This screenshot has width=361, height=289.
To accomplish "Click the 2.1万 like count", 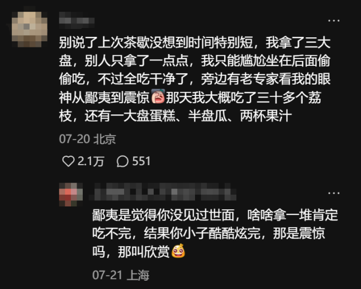I will (x=91, y=161).
